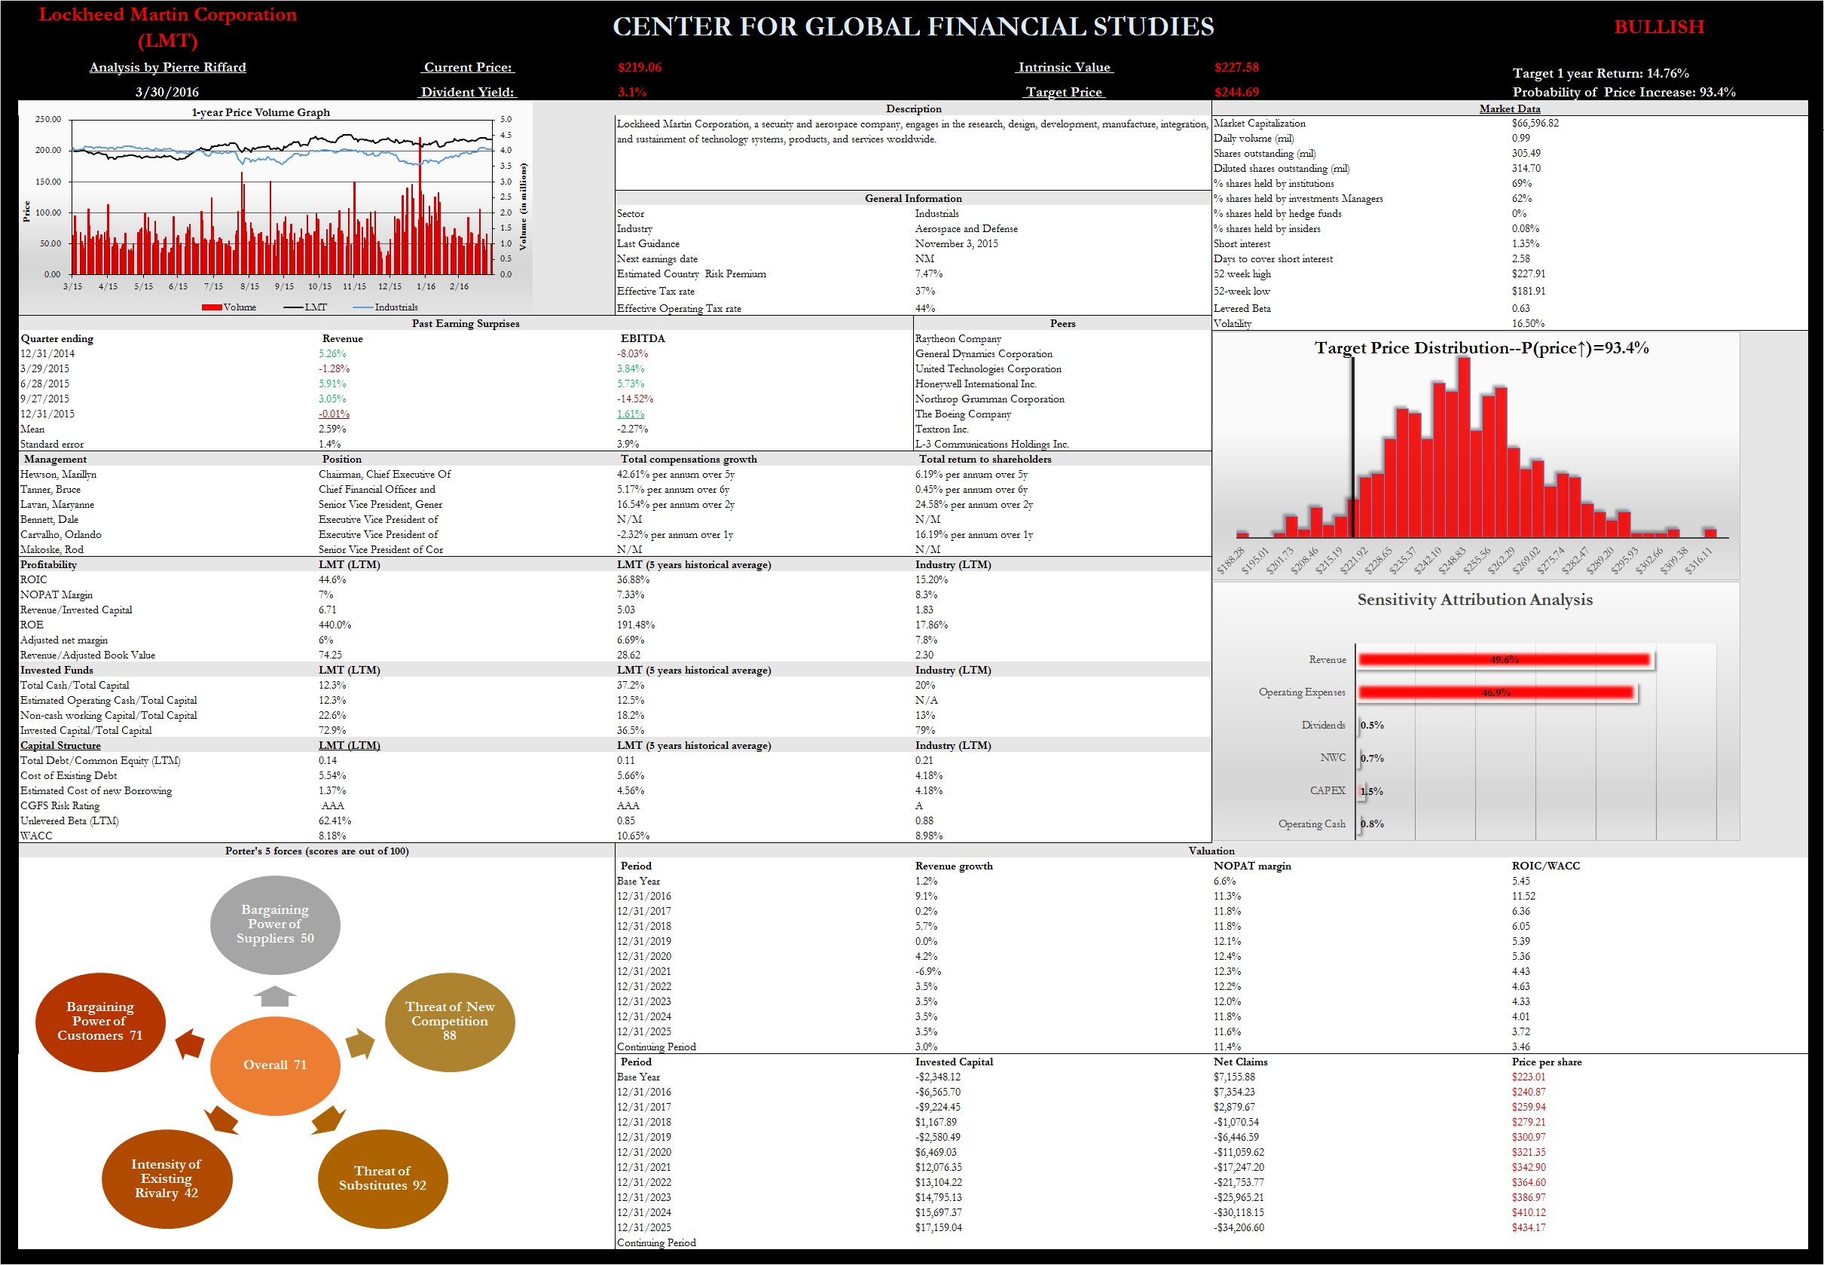Click the Bargaining Power of Suppliers 50 circle
The width and height of the screenshot is (1824, 1265).
coord(275,924)
